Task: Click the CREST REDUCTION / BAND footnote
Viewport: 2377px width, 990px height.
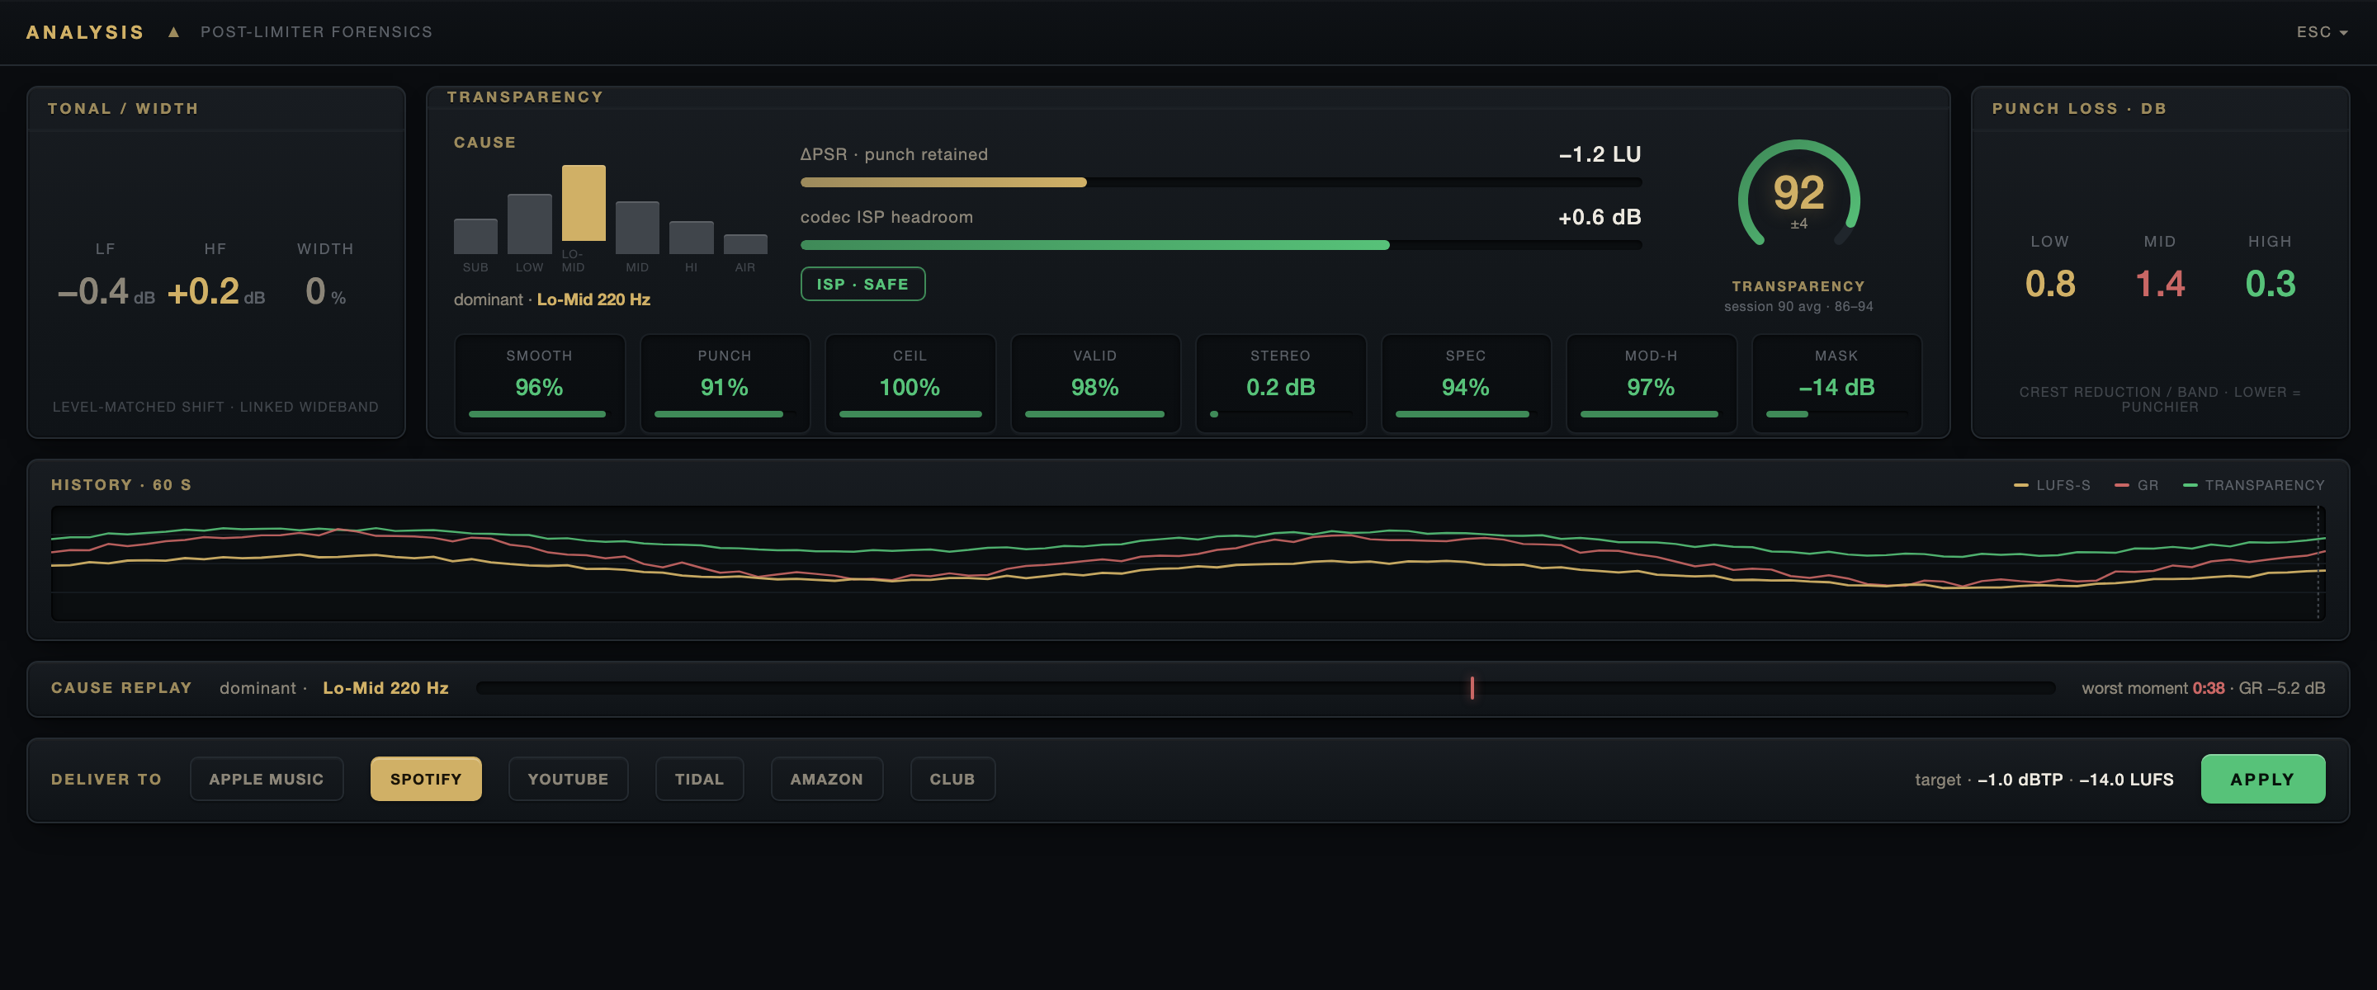Action: tap(2159, 399)
